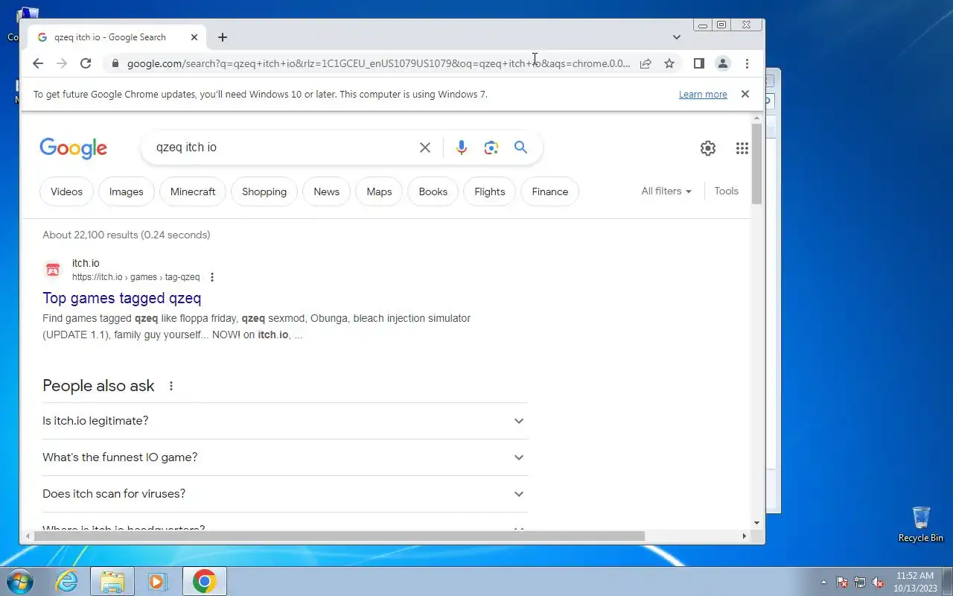953x596 pixels.
Task: Open the Recycle Bin on the desktop
Action: coord(921,524)
